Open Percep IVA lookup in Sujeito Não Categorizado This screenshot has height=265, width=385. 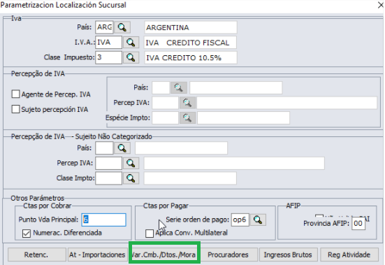131,163
